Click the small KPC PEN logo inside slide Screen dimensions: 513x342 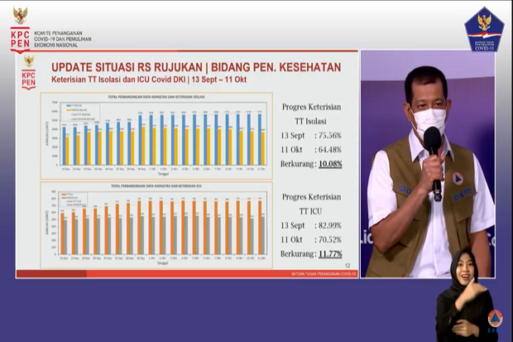pyautogui.click(x=29, y=79)
